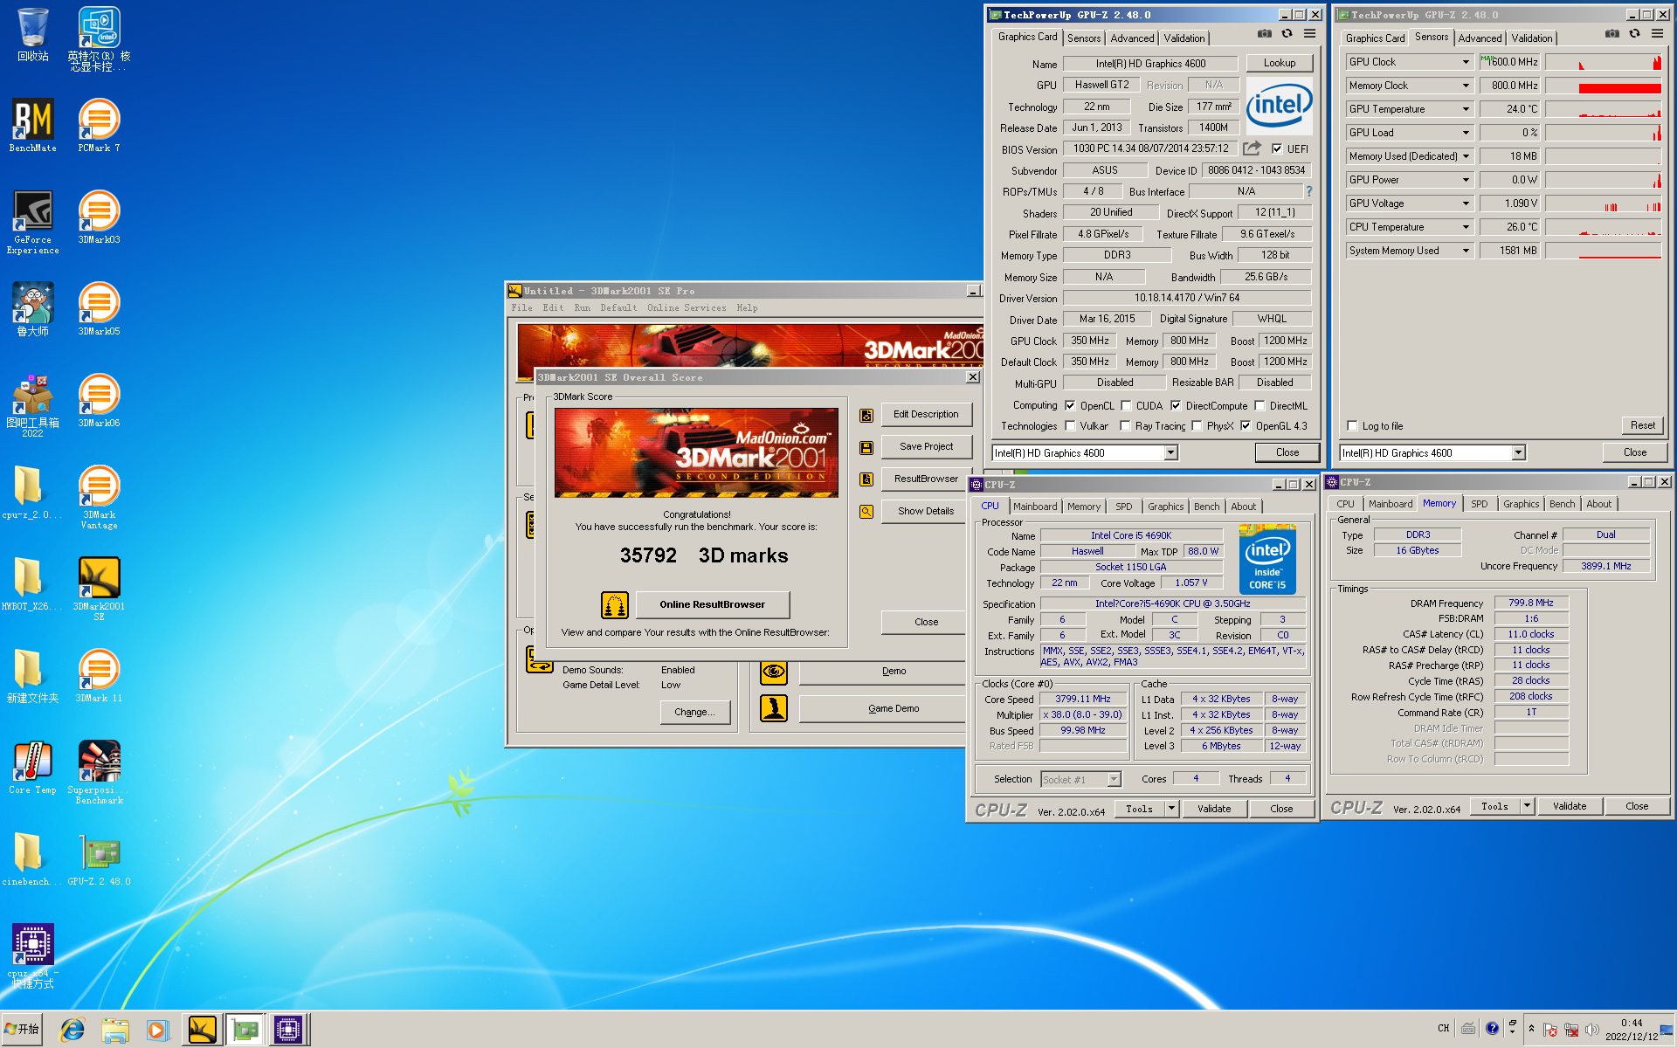The height and width of the screenshot is (1048, 1677).
Task: Open cpuz_x64 shortcut on desktop
Action: tap(33, 955)
